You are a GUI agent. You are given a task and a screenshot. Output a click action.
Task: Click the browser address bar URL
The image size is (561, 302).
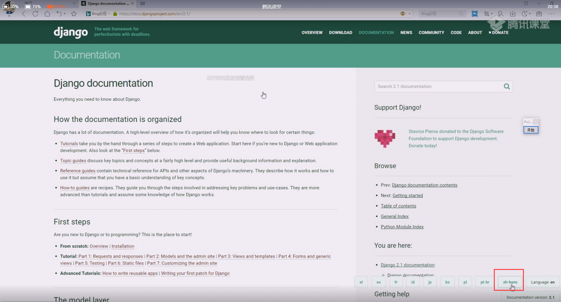155,14
